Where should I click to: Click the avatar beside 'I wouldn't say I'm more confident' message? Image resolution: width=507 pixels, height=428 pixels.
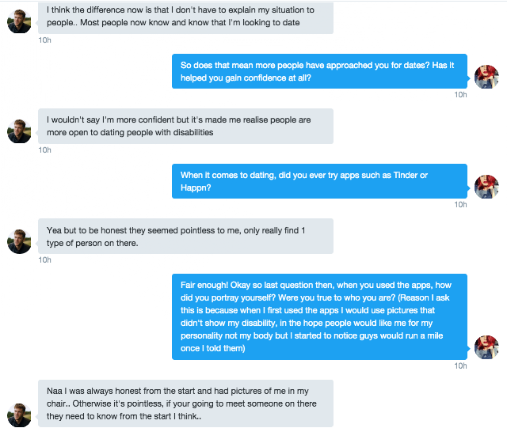coord(19,131)
